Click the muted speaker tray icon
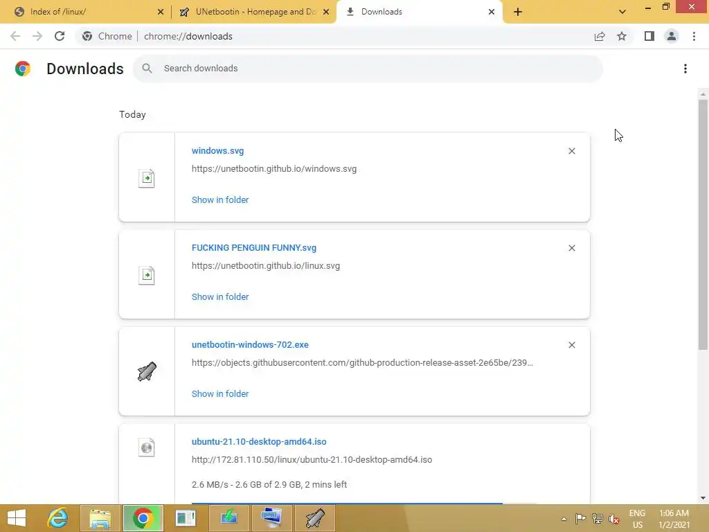 (614, 519)
